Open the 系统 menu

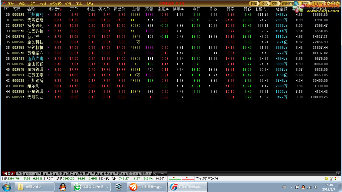tap(11, 4)
